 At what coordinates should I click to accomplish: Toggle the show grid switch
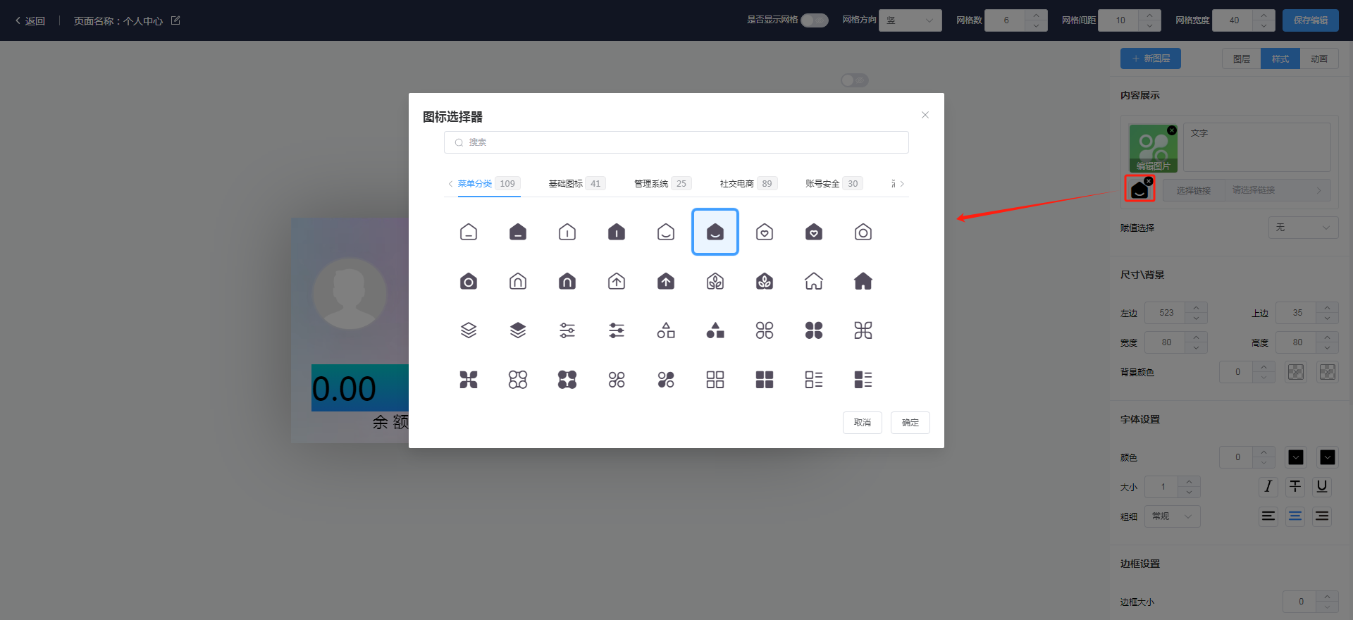tap(814, 20)
